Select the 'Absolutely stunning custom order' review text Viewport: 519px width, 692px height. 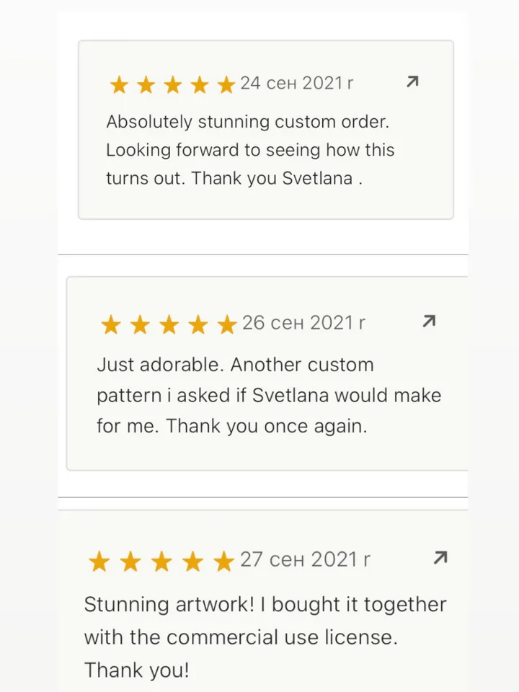pyautogui.click(x=249, y=122)
